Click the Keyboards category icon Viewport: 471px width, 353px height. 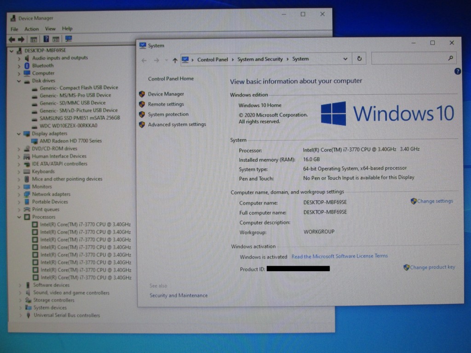[x=27, y=171]
